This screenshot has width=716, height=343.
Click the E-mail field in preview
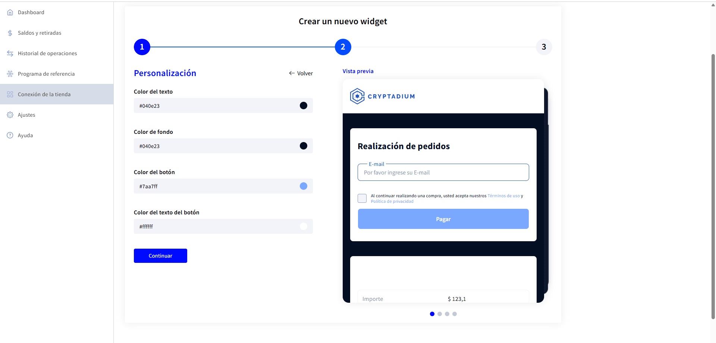coord(443,172)
